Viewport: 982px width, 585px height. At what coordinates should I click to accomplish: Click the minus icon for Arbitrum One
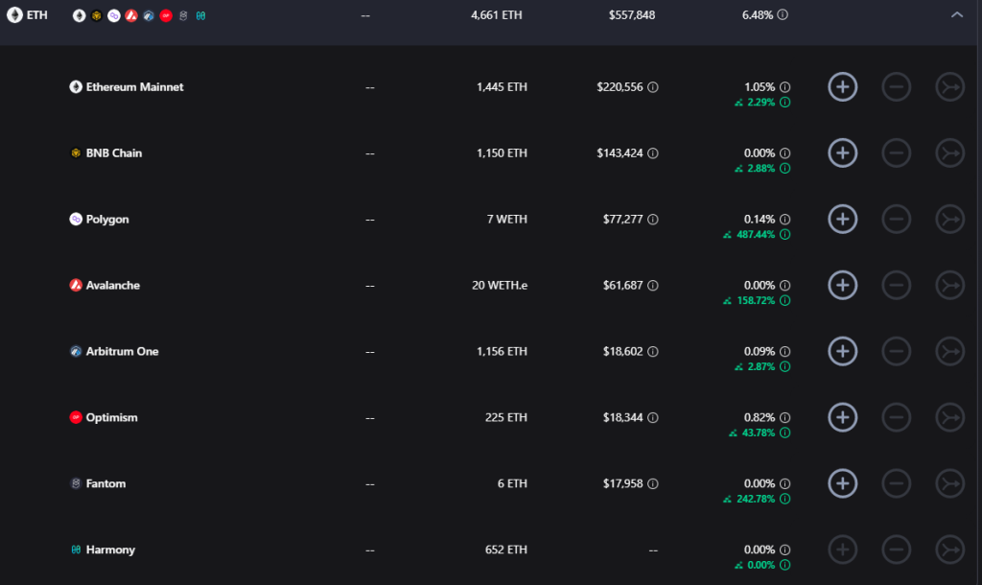tap(897, 351)
